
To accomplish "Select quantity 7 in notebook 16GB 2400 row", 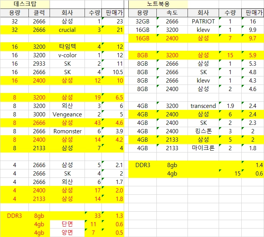I will 230,38.
